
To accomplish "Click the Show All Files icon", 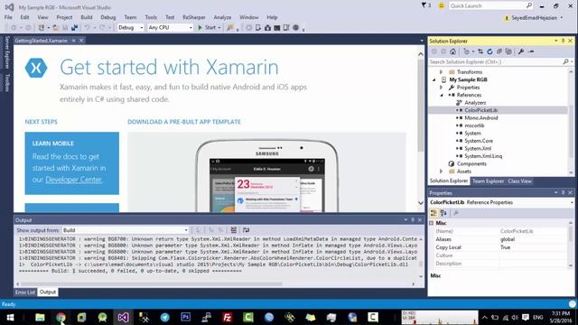I will [x=508, y=51].
